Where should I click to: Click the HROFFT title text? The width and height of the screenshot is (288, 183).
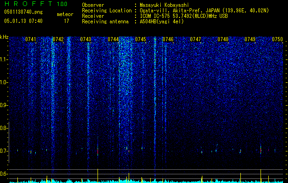28,4
